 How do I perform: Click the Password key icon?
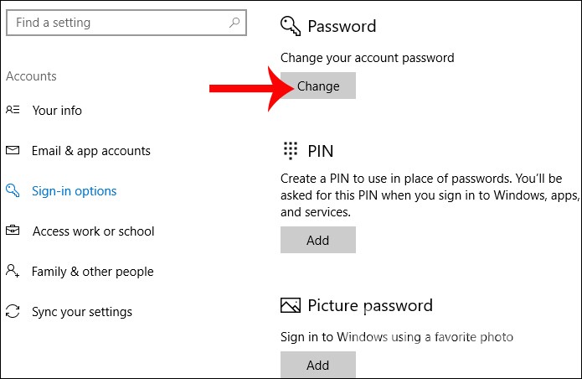(291, 27)
